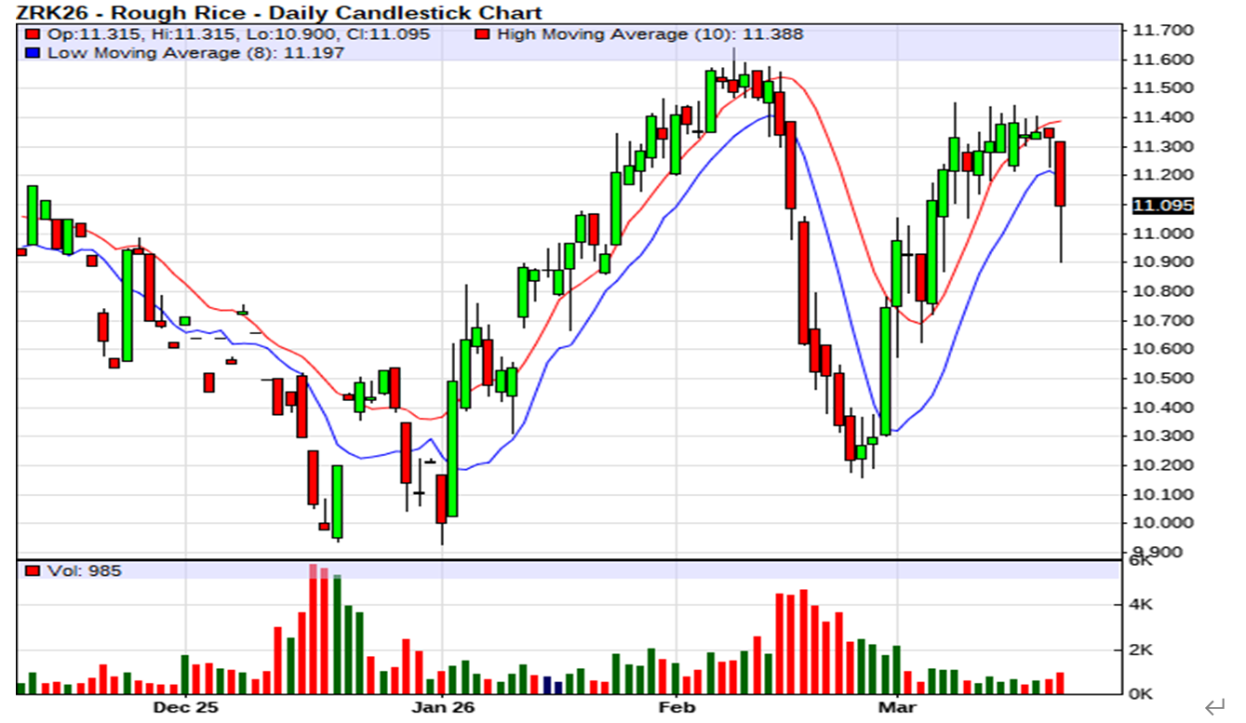Screen dimensions: 1246x723
Task: Click the OHLC values text in legend
Action: 238,34
